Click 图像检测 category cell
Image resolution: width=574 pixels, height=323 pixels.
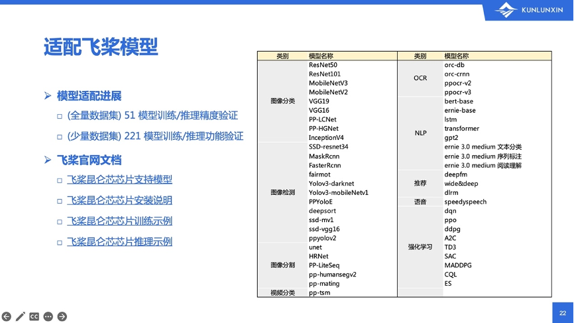coord(282,192)
